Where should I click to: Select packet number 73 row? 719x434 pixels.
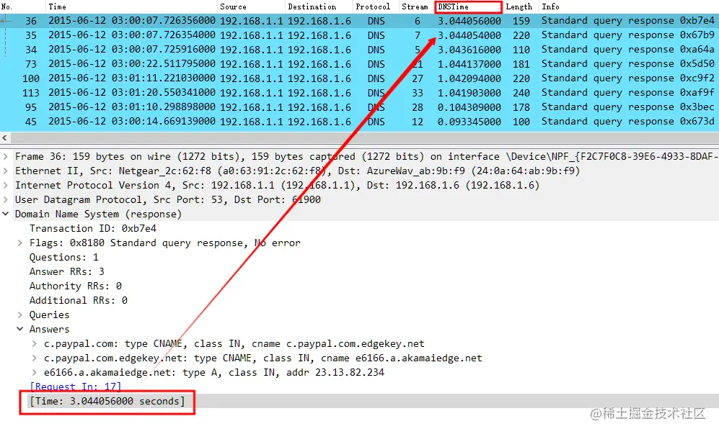(x=359, y=64)
